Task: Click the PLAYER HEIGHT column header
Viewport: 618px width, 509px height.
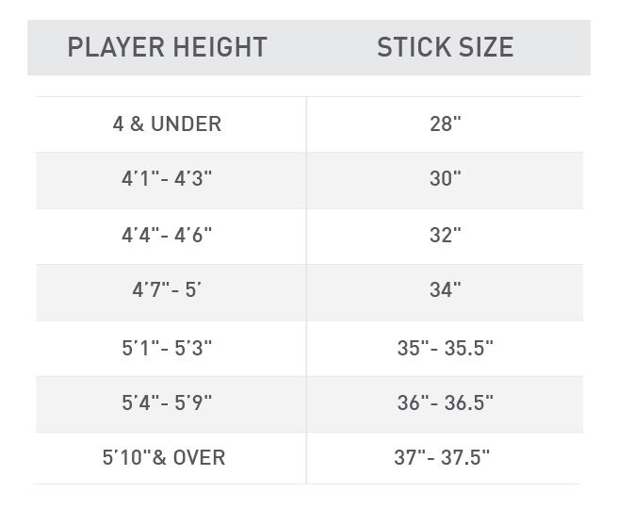Action: pyautogui.click(x=167, y=47)
